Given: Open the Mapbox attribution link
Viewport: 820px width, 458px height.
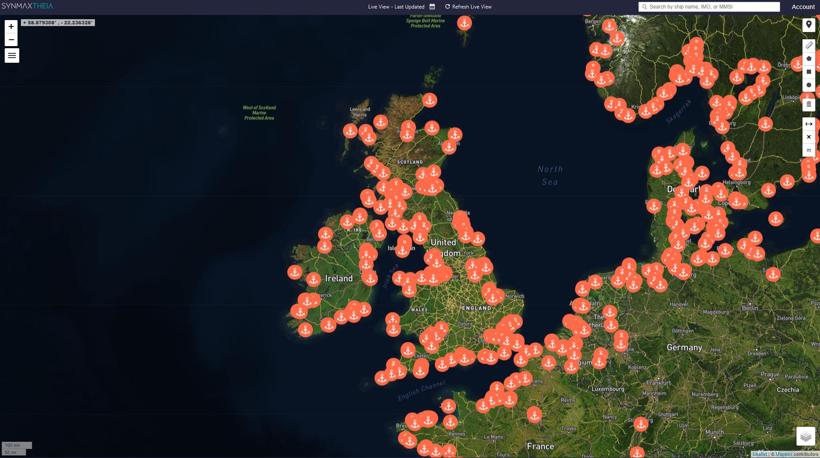Looking at the screenshot, I should pyautogui.click(x=784, y=454).
